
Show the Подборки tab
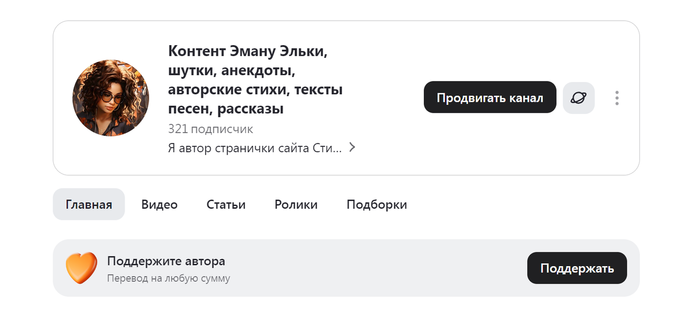(x=376, y=204)
